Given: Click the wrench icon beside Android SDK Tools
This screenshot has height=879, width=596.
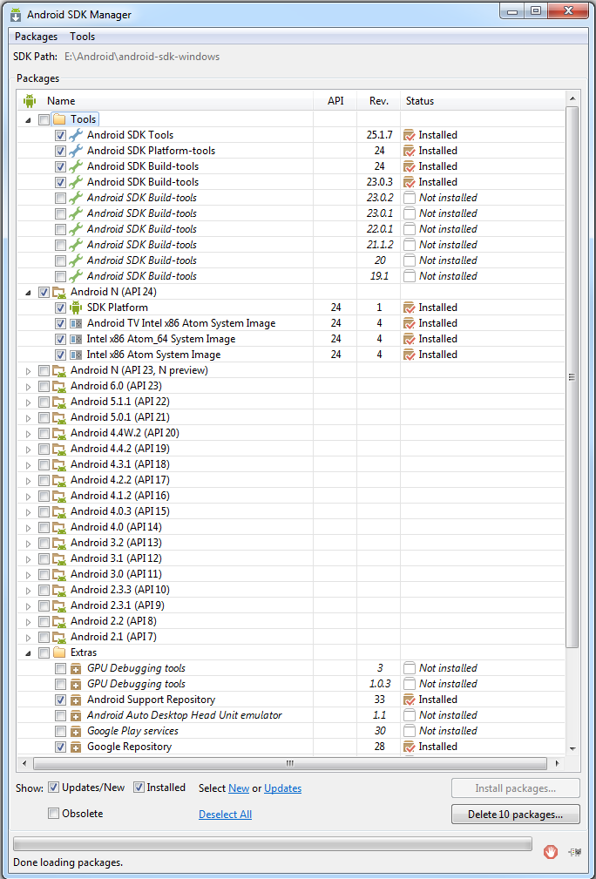Looking at the screenshot, I should pos(76,135).
